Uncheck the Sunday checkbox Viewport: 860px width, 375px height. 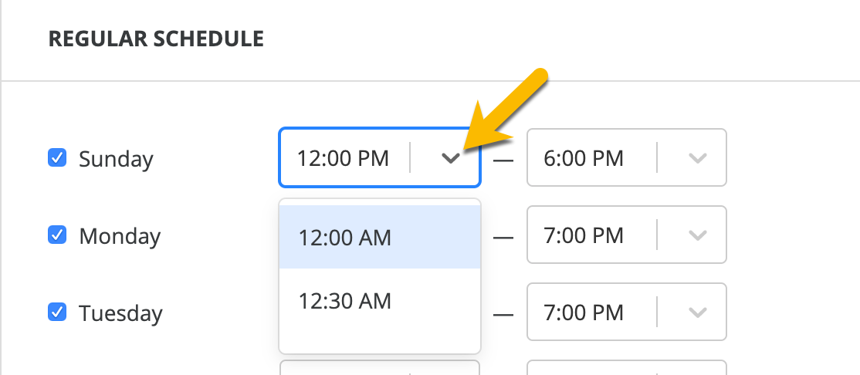tap(56, 158)
